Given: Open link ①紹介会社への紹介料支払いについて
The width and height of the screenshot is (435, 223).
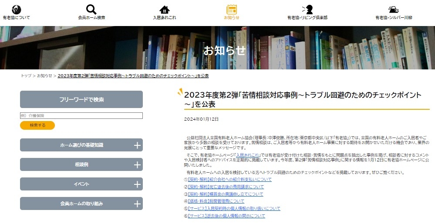Looking at the screenshot, I should pyautogui.click(x=230, y=179).
